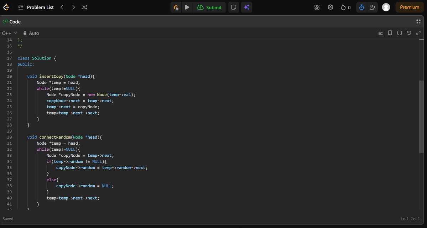Viewport: 427px width, 228px height.
Task: Open editor settings via lines icon
Action: 380,33
